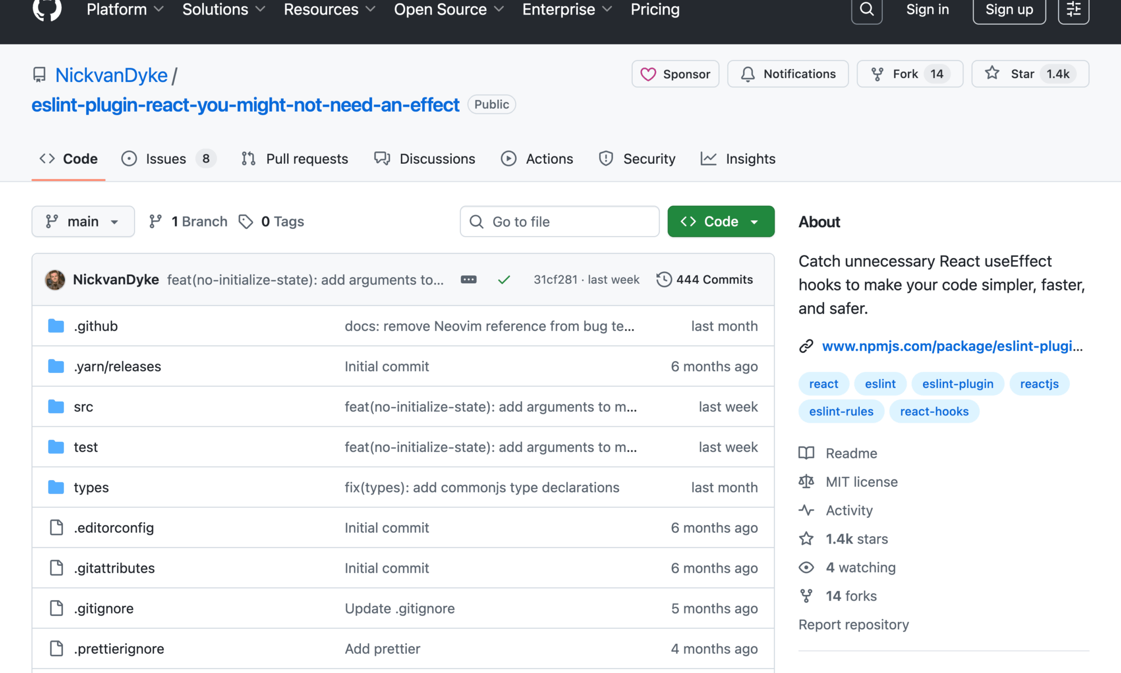
Task: Click the top-right settings sliders icon
Action: click(x=1073, y=10)
